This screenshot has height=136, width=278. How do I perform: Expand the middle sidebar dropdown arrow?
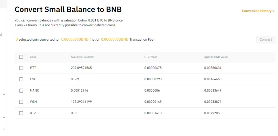pyautogui.click(x=4, y=118)
